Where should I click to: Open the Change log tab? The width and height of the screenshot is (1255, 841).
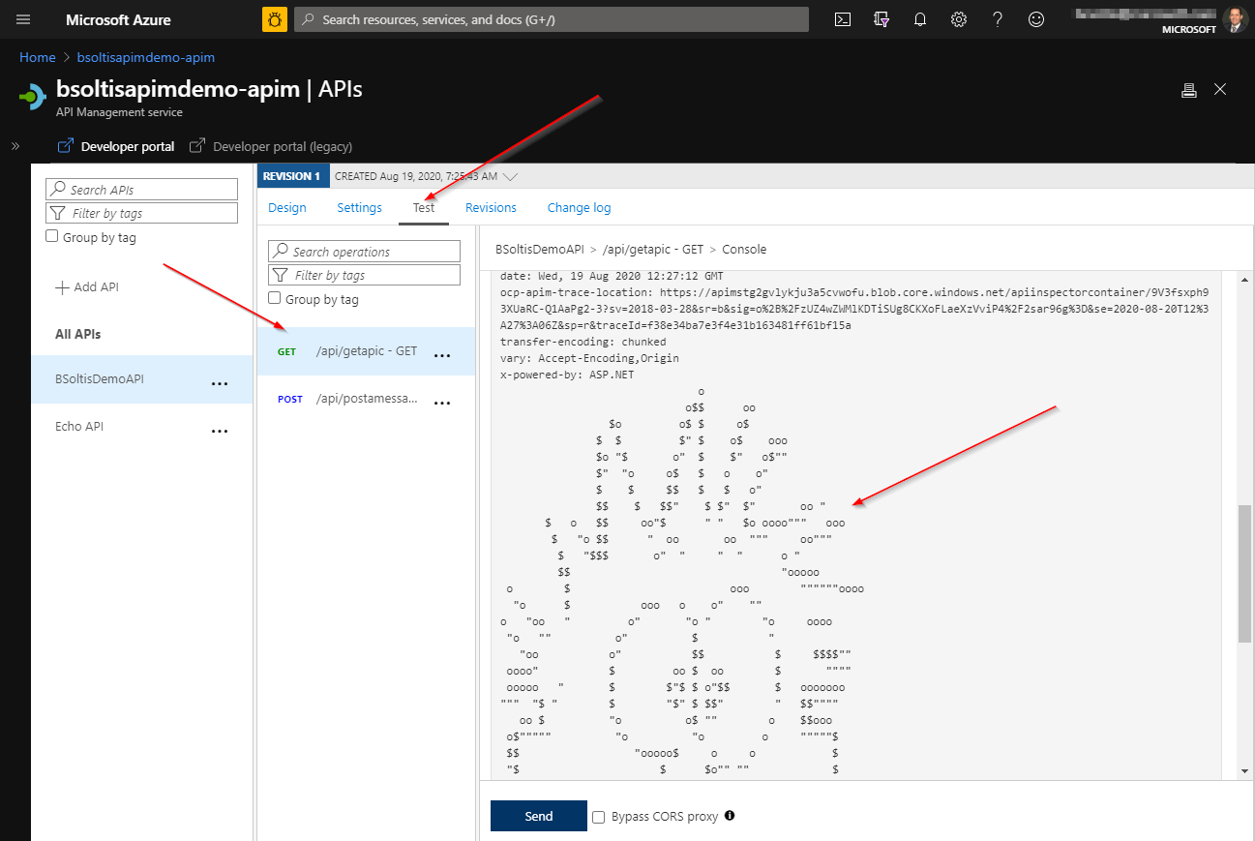click(579, 207)
